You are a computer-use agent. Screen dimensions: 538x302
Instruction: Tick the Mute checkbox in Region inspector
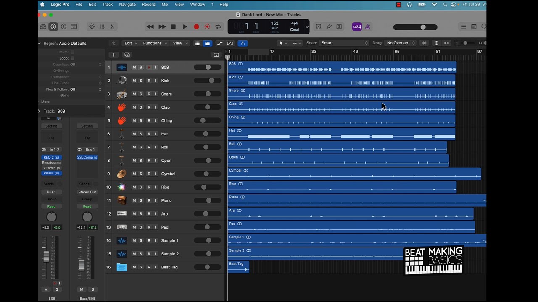coord(72,52)
